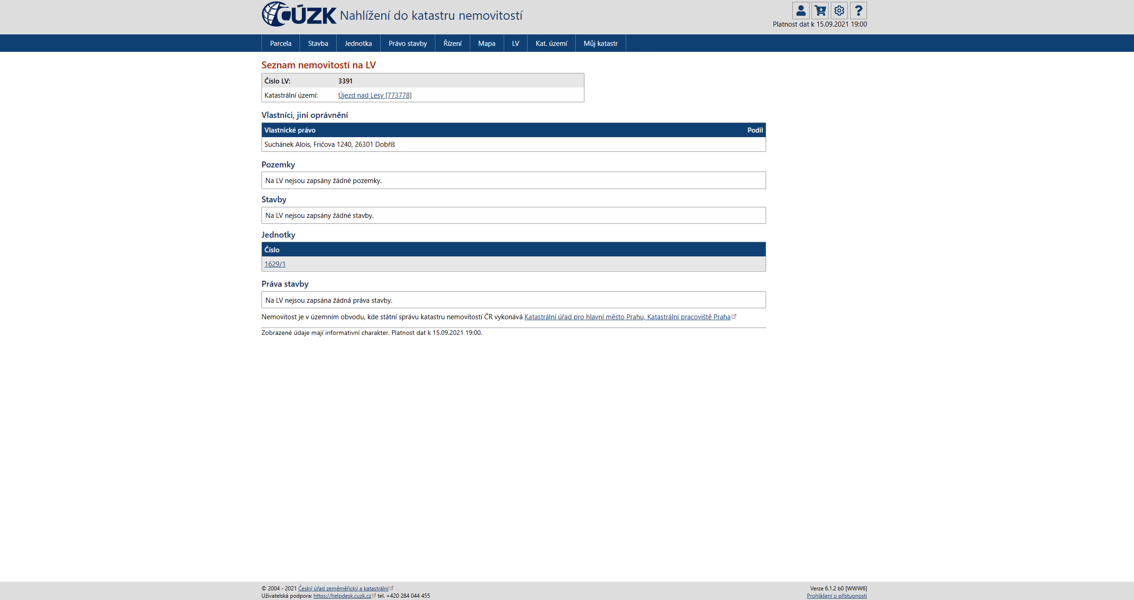Select the LV navigation item

click(516, 44)
